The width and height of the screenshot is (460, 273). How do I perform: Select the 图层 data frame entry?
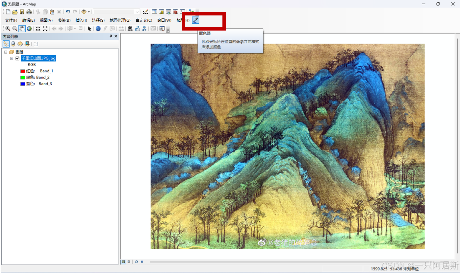[x=19, y=52]
